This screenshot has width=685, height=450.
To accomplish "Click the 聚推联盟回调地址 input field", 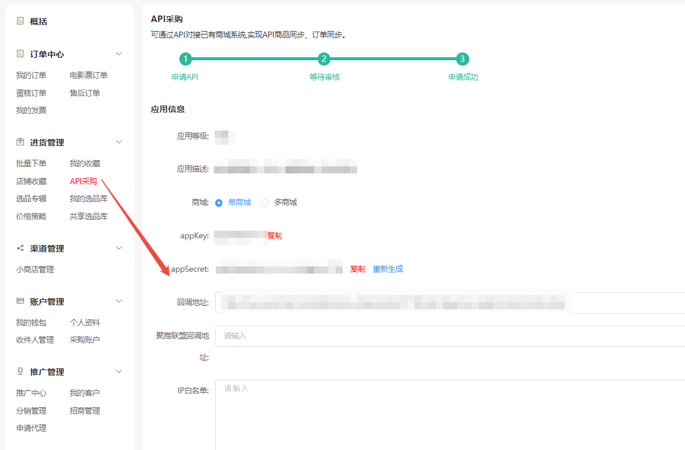I will click(450, 336).
